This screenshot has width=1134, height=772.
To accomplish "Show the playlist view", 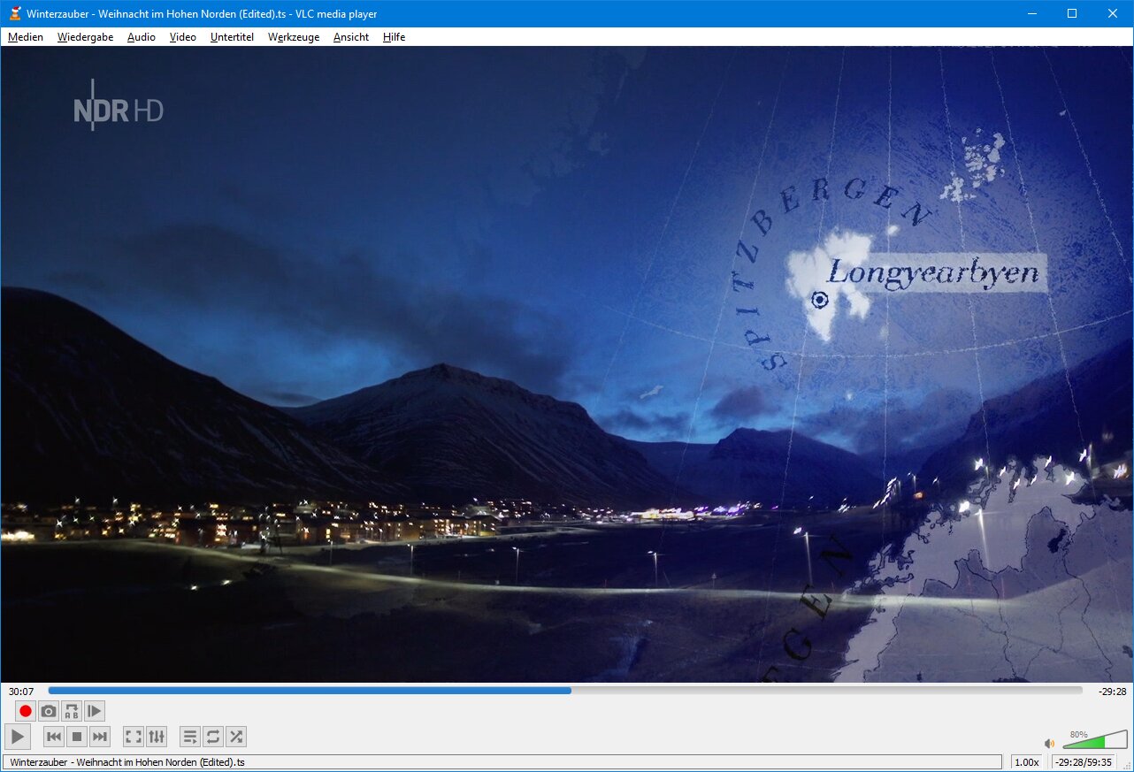I will pos(189,737).
